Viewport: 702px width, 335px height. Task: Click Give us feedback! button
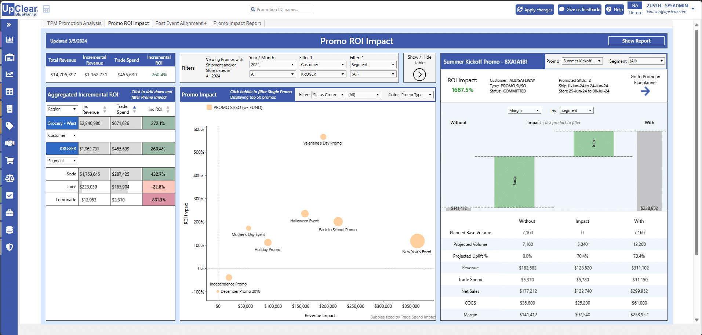(x=579, y=10)
